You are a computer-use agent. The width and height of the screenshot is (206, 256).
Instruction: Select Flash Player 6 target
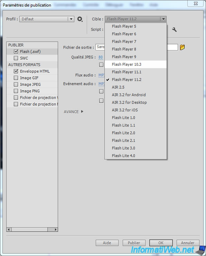click(135, 34)
